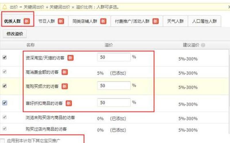
Task: Toggle the 浏览未购买店内商品的访客 checkbox
Action: (x=5, y=117)
